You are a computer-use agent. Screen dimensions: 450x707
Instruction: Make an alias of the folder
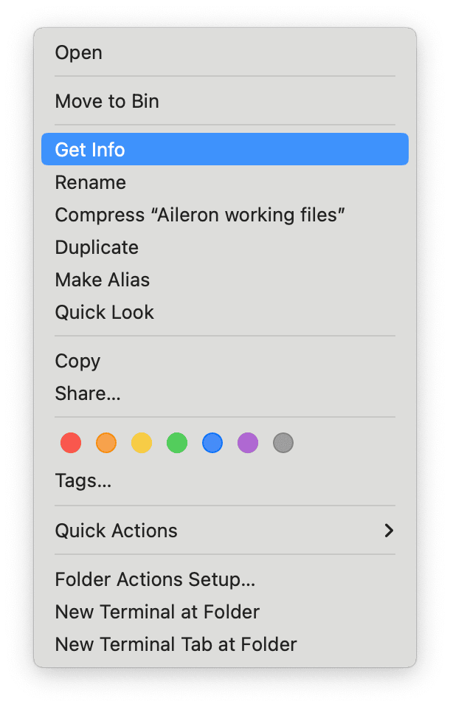102,280
